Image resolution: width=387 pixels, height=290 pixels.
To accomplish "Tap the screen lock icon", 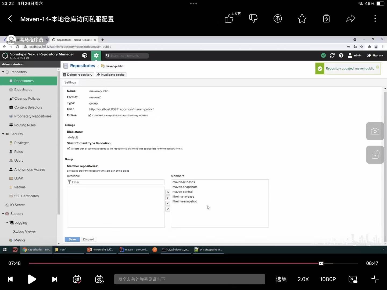I will pos(375,155).
